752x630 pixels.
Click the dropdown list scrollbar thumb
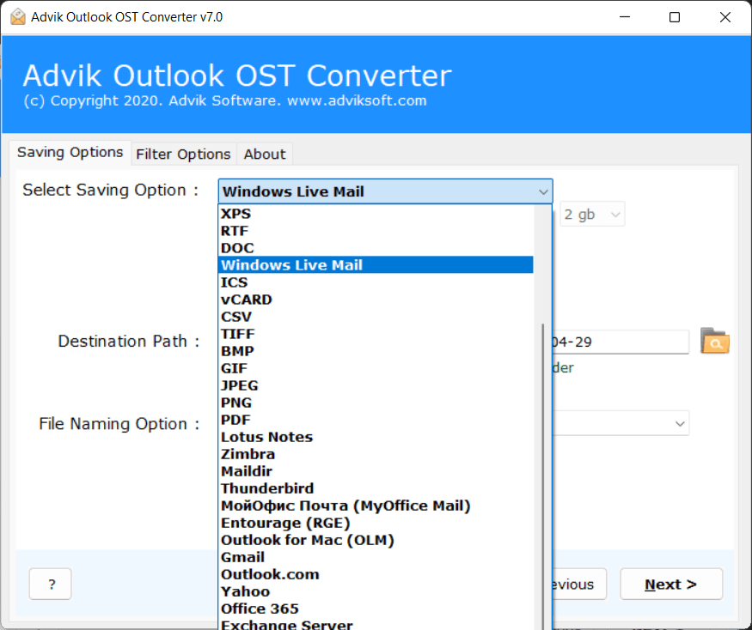[543, 476]
